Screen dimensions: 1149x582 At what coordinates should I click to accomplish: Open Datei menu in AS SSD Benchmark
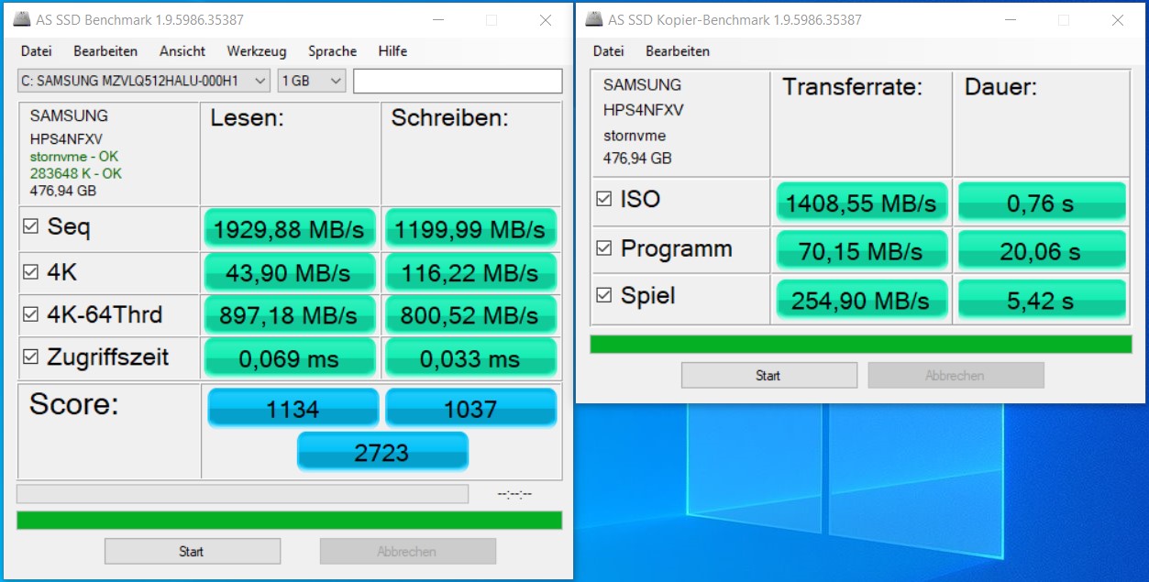37,51
